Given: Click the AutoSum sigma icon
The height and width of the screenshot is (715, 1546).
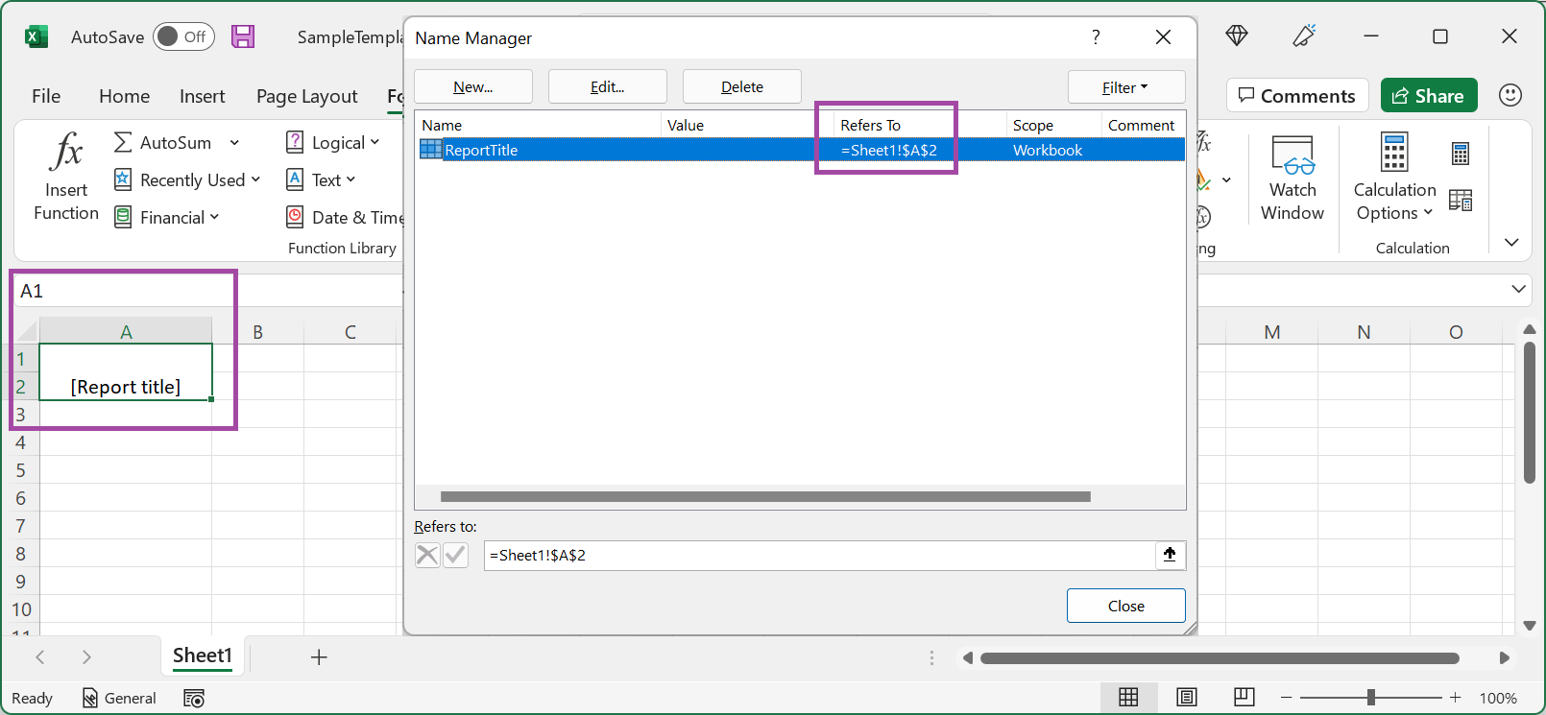Looking at the screenshot, I should coord(122,142).
